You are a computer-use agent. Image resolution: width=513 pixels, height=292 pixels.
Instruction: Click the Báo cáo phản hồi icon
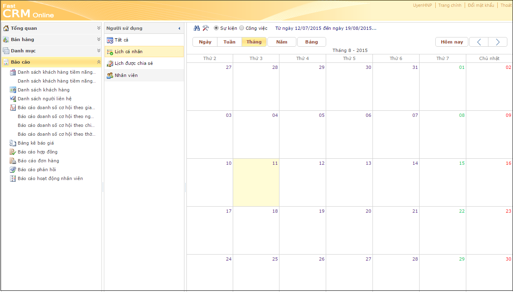13,170
